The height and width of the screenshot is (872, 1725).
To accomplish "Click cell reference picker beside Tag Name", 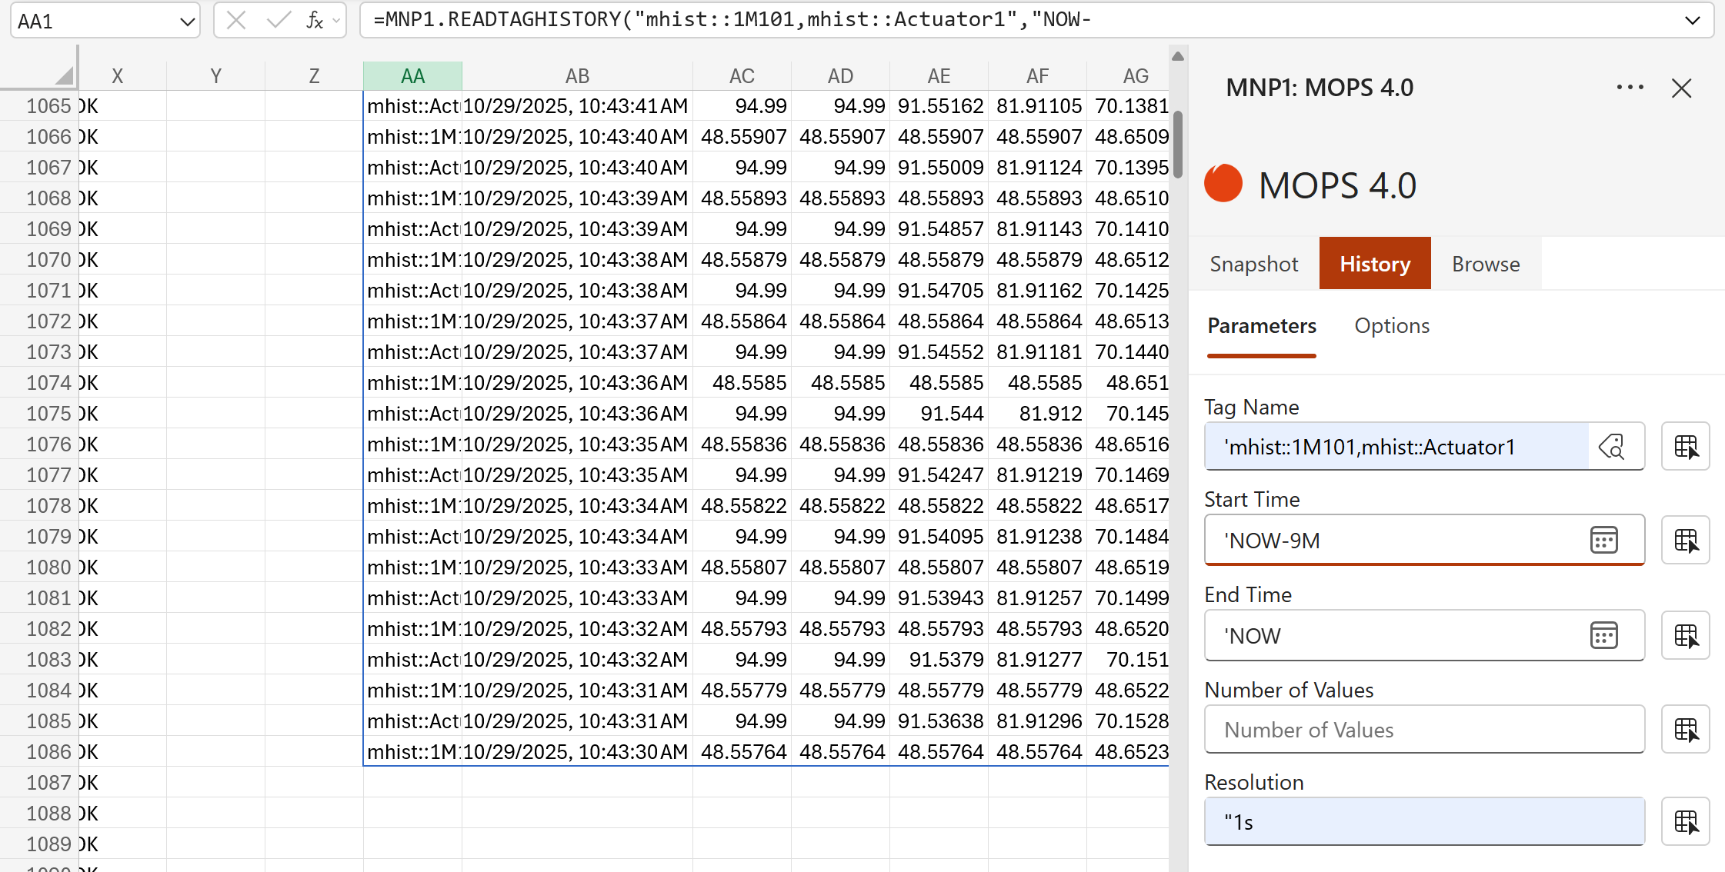I will click(x=1685, y=446).
